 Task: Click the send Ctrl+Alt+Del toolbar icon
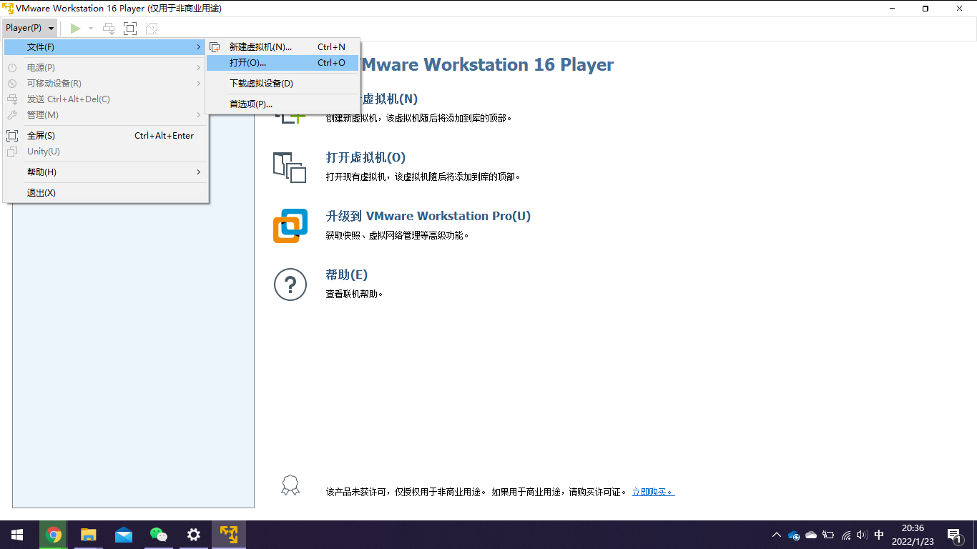pos(109,29)
